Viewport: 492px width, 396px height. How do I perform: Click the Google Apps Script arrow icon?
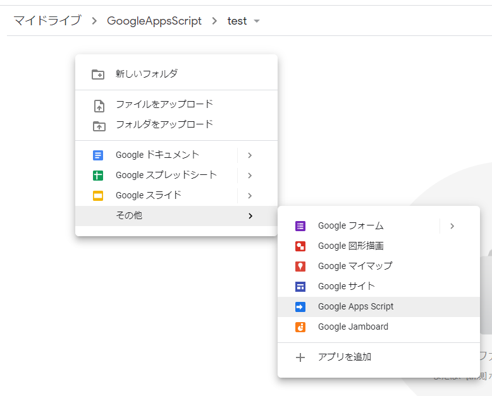pyautogui.click(x=300, y=307)
